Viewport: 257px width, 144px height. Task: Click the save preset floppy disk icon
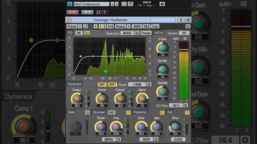click(131, 4)
